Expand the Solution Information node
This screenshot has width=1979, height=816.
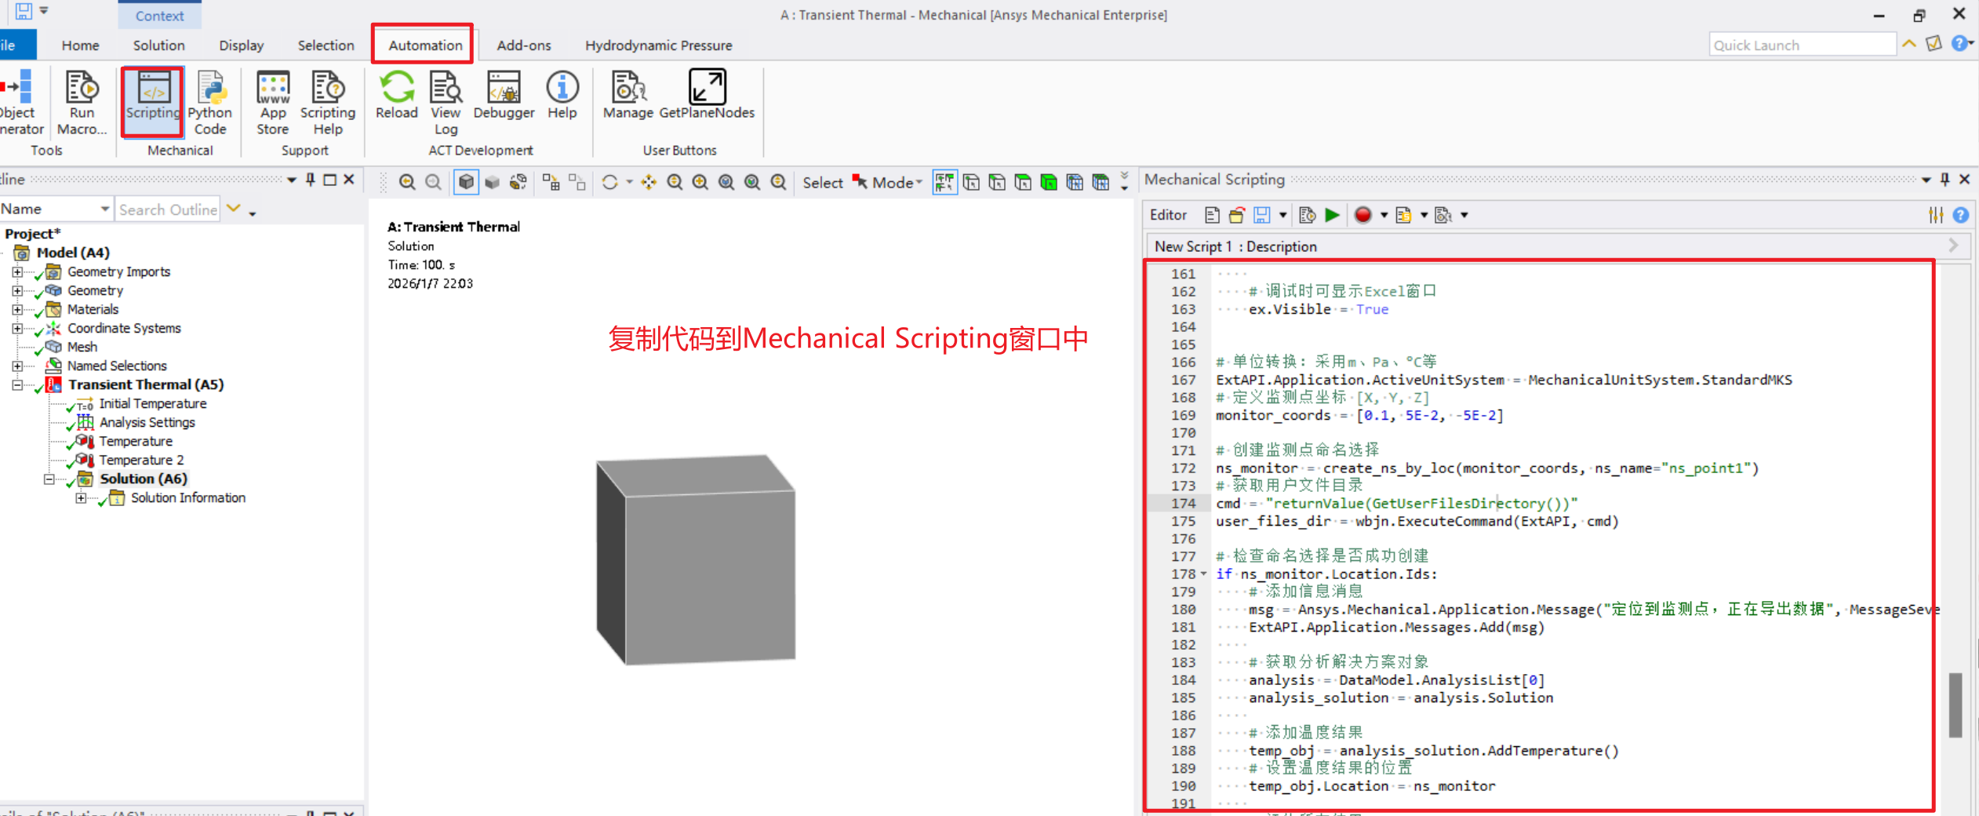point(81,497)
